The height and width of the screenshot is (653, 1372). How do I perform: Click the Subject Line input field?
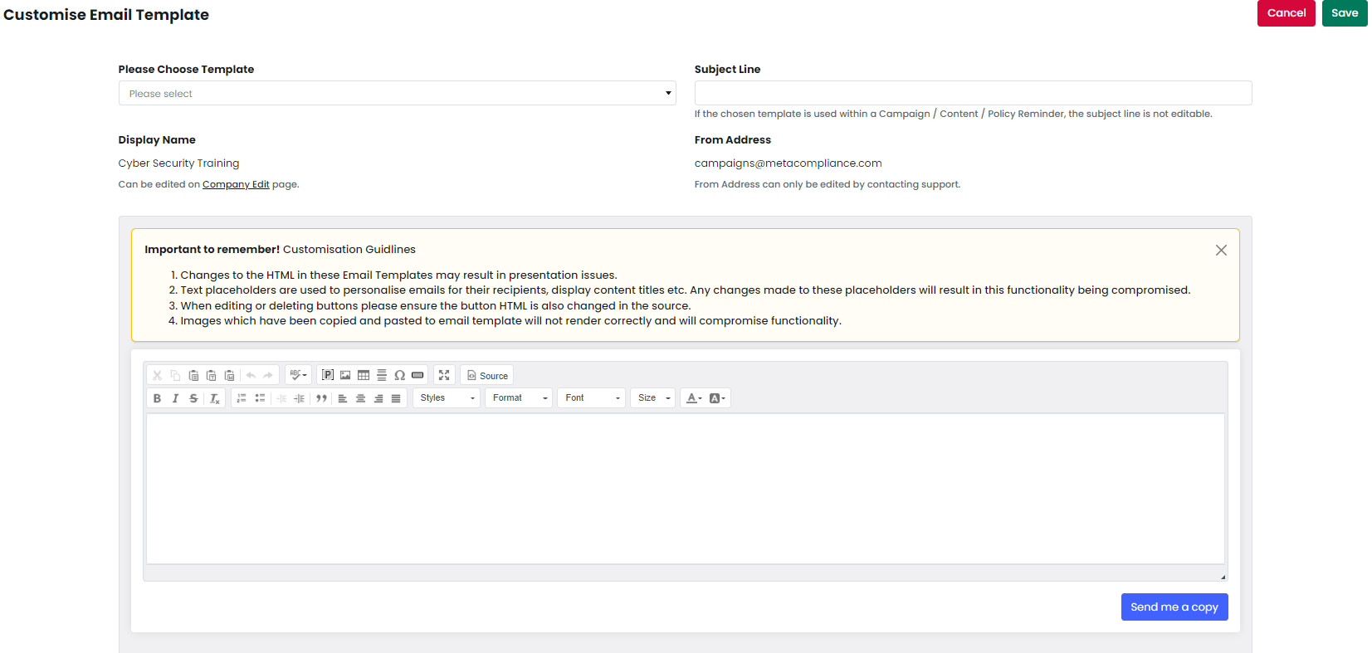[973, 93]
